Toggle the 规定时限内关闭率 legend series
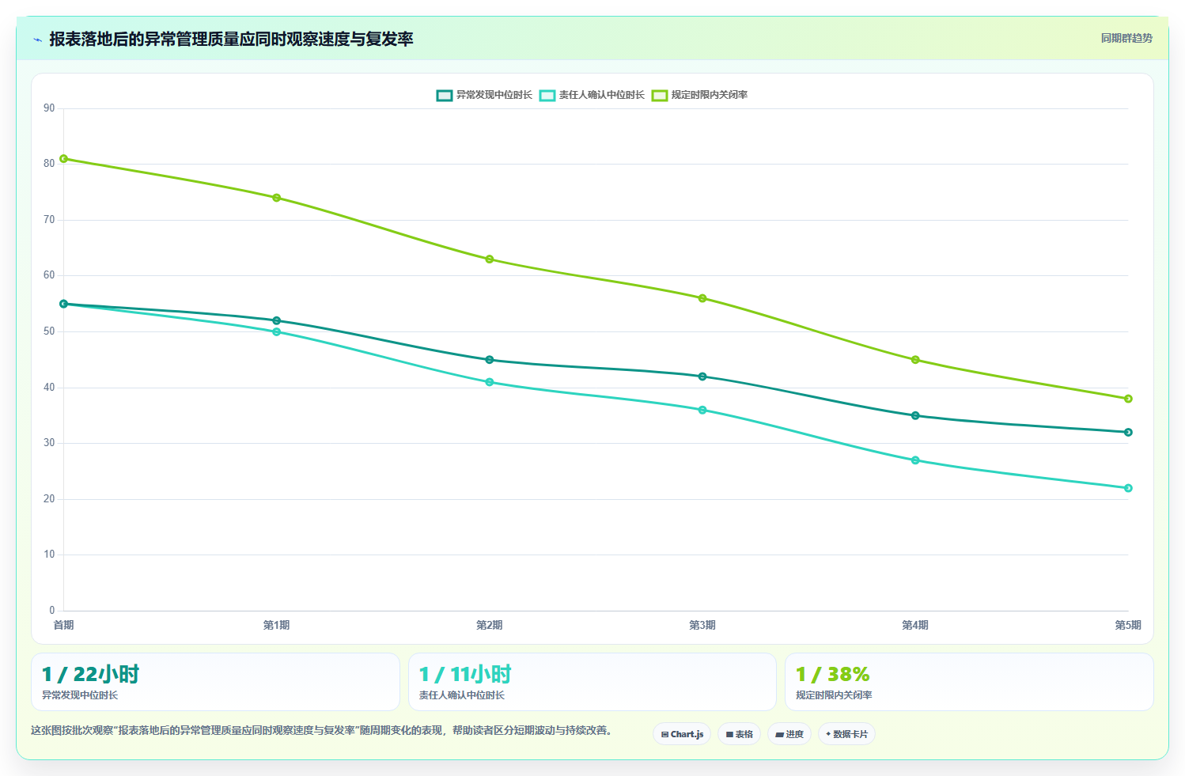Viewport: 1185px width, 776px height. [x=699, y=95]
